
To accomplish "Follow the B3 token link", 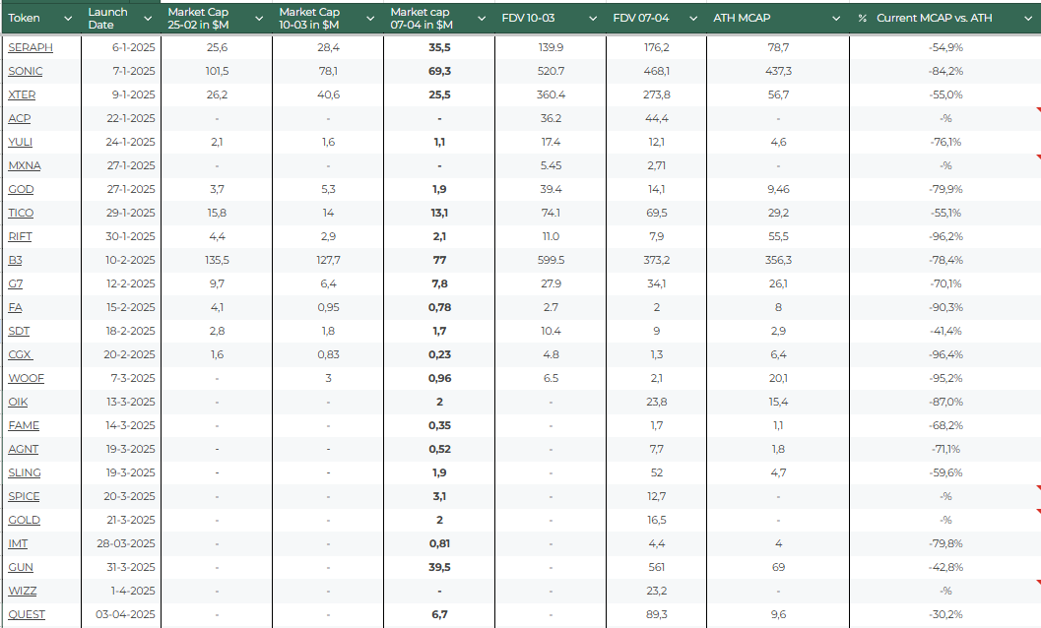I will coord(15,260).
